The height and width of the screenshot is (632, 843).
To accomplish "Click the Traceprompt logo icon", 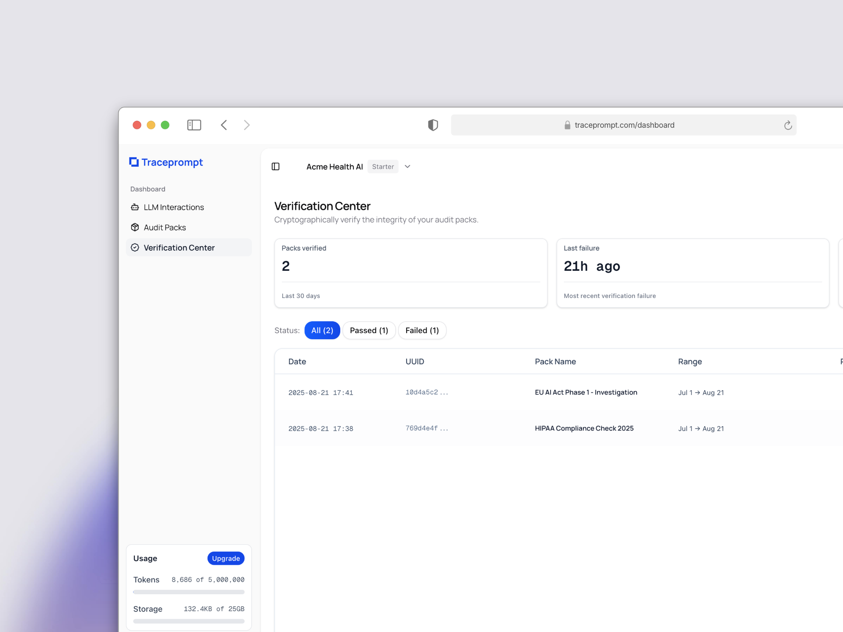I will [x=134, y=162].
